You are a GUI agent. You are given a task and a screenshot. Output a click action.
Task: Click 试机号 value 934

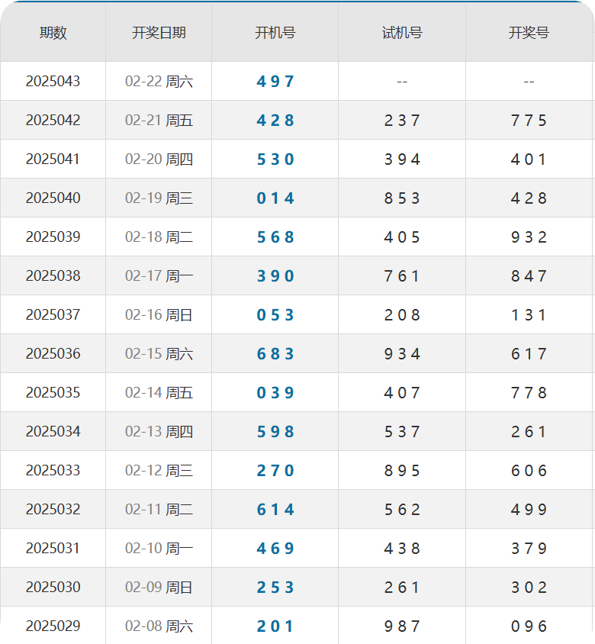pyautogui.click(x=402, y=353)
